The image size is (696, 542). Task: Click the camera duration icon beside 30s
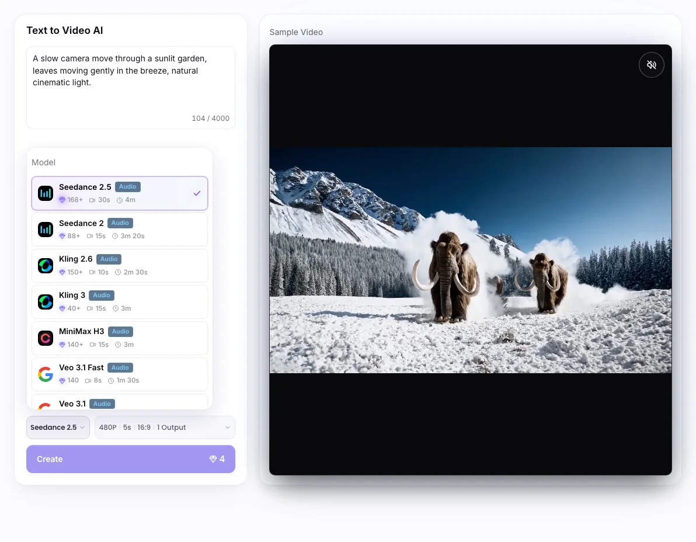92,200
